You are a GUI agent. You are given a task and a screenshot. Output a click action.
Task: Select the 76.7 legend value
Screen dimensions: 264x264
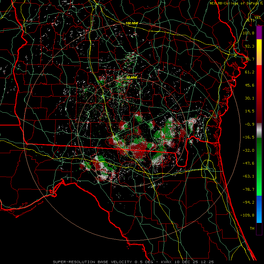250,59
